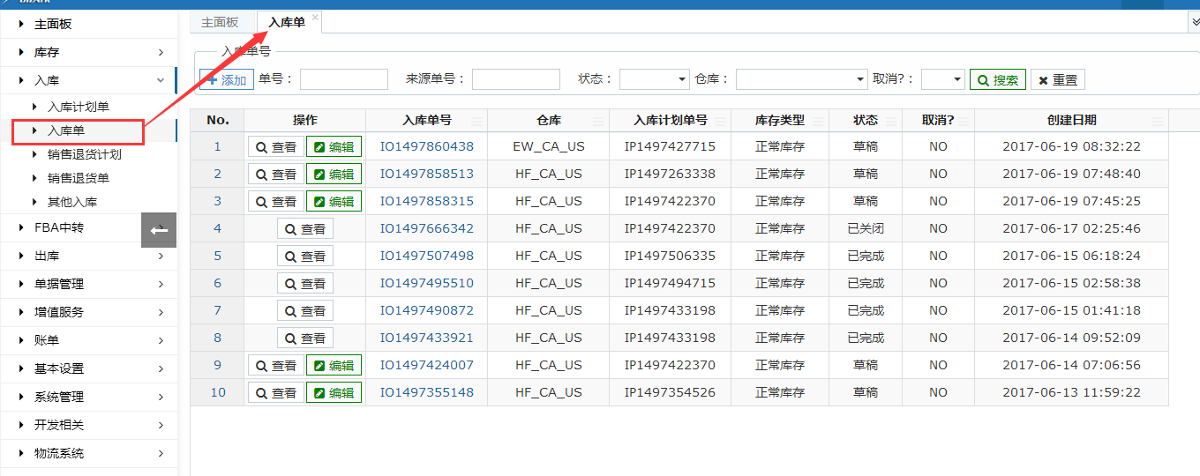1200x476 pixels.
Task: View order IO1497433921
Action: pos(305,338)
